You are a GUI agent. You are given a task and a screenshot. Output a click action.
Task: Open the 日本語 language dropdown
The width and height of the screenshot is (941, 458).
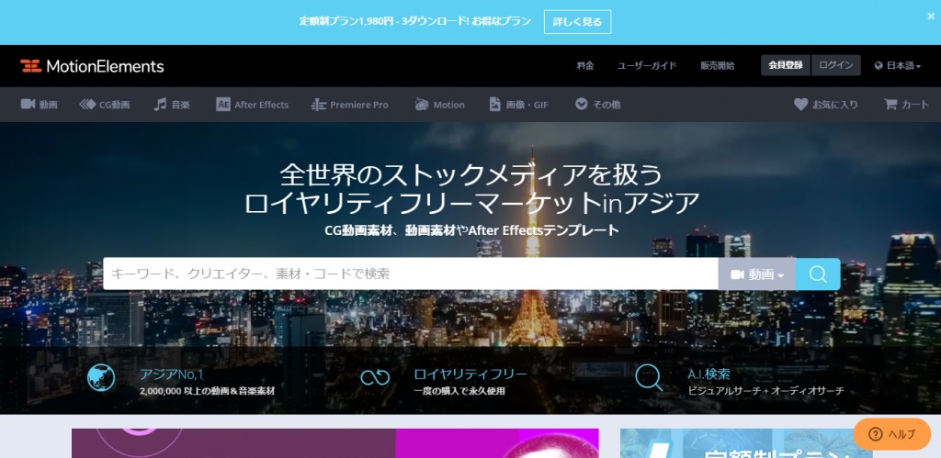tap(898, 66)
